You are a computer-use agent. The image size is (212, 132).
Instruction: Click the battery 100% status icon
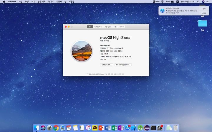tap(170, 2)
